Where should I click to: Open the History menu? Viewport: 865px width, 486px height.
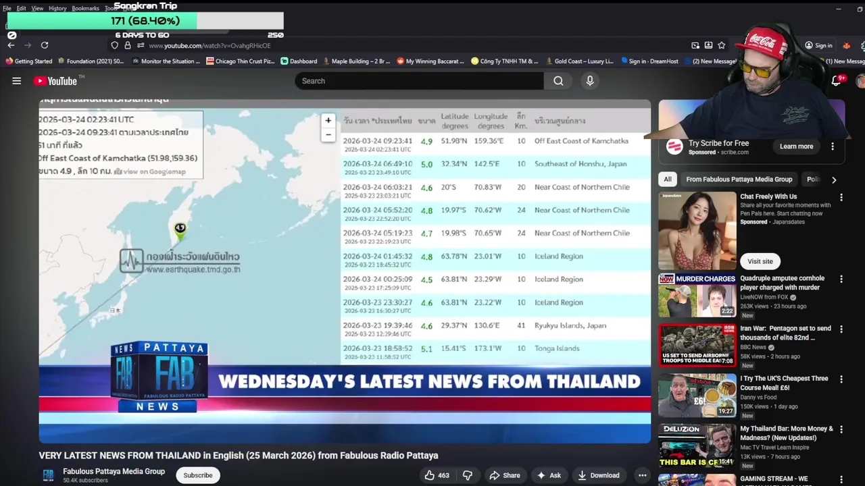(x=57, y=8)
